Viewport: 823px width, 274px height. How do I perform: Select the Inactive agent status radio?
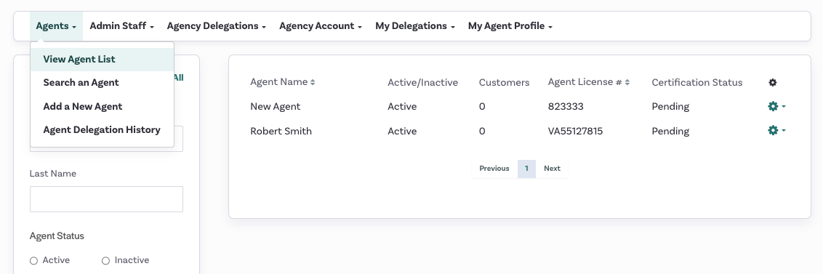point(105,261)
